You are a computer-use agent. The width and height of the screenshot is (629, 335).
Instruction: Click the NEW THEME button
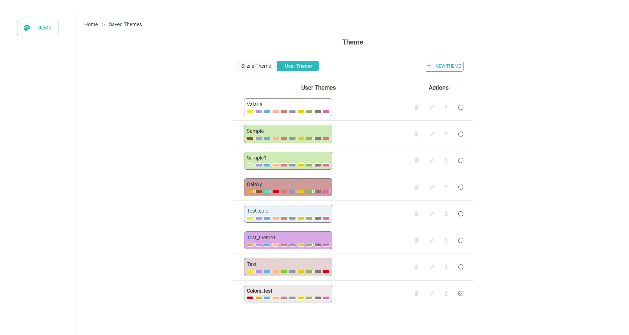point(444,66)
